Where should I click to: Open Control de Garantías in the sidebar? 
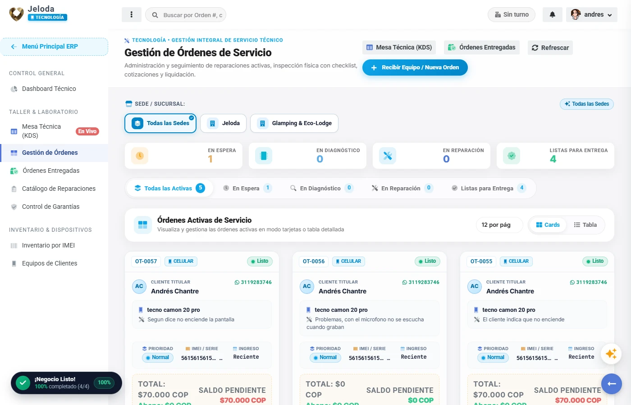(54, 207)
